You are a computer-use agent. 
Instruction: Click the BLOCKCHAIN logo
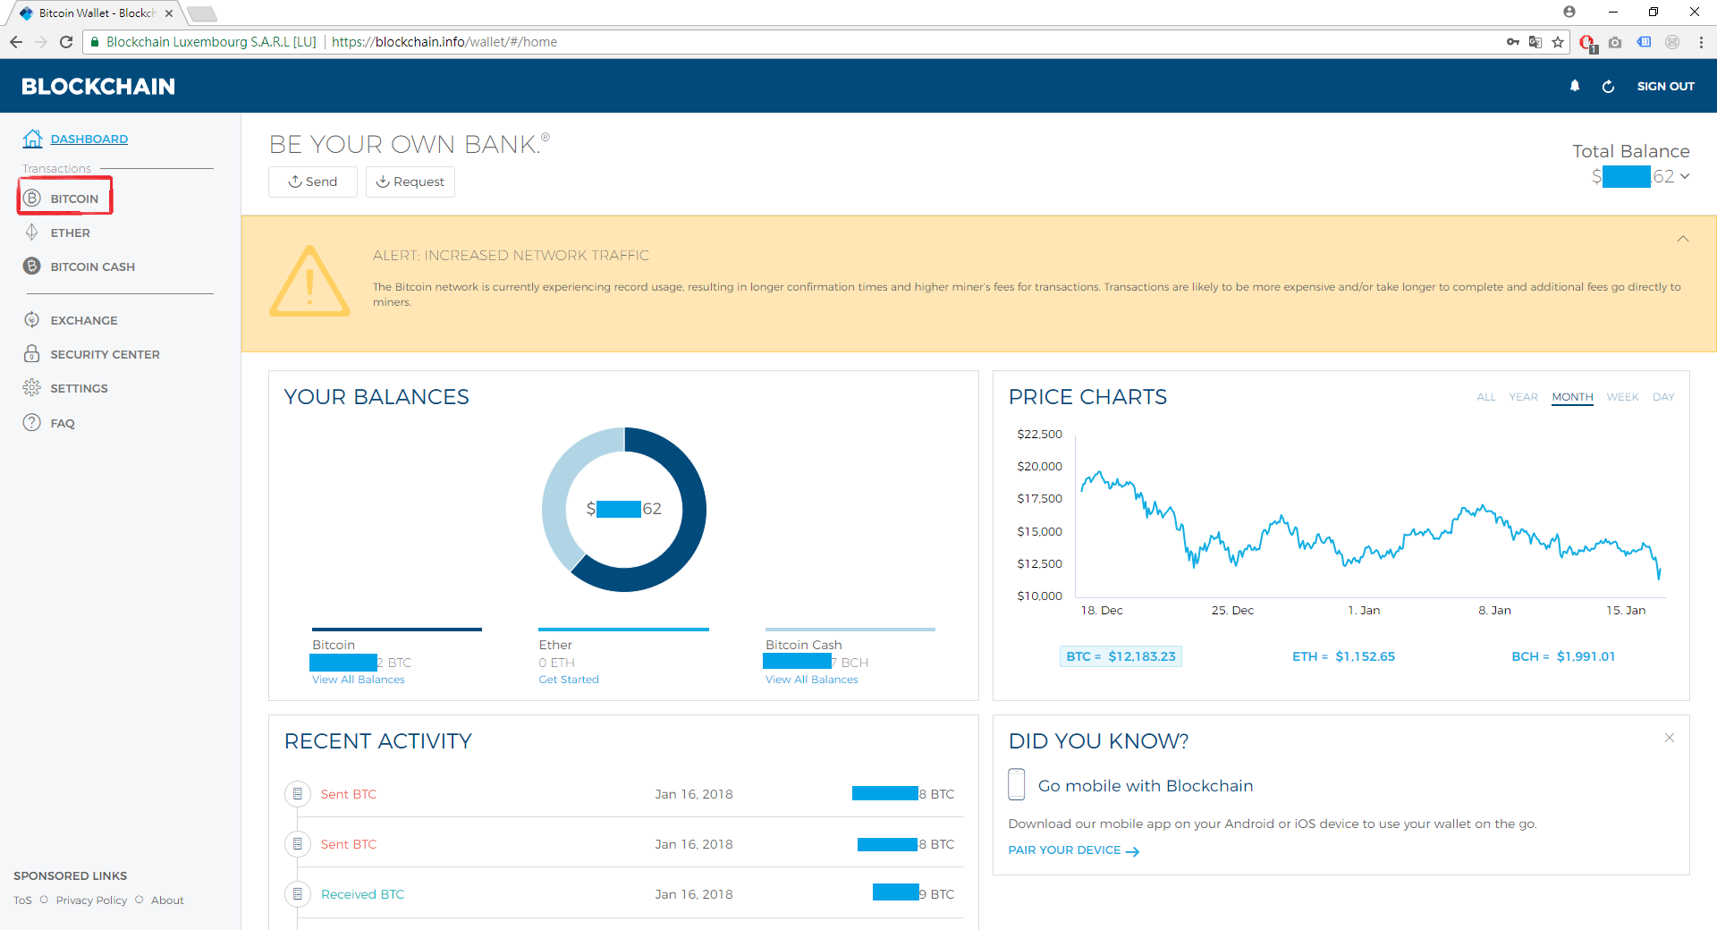point(98,86)
